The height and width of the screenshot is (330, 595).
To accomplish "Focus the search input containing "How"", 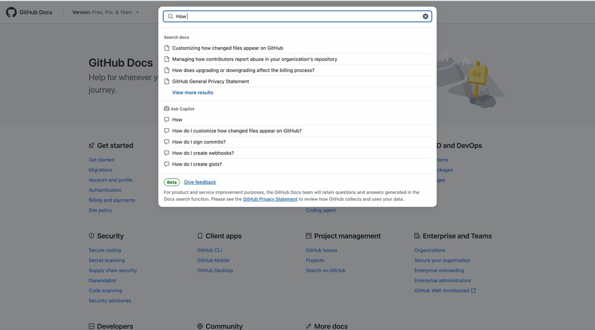I will pyautogui.click(x=297, y=16).
